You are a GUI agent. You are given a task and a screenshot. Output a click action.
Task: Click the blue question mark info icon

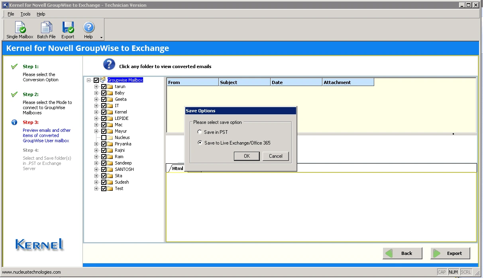(109, 64)
